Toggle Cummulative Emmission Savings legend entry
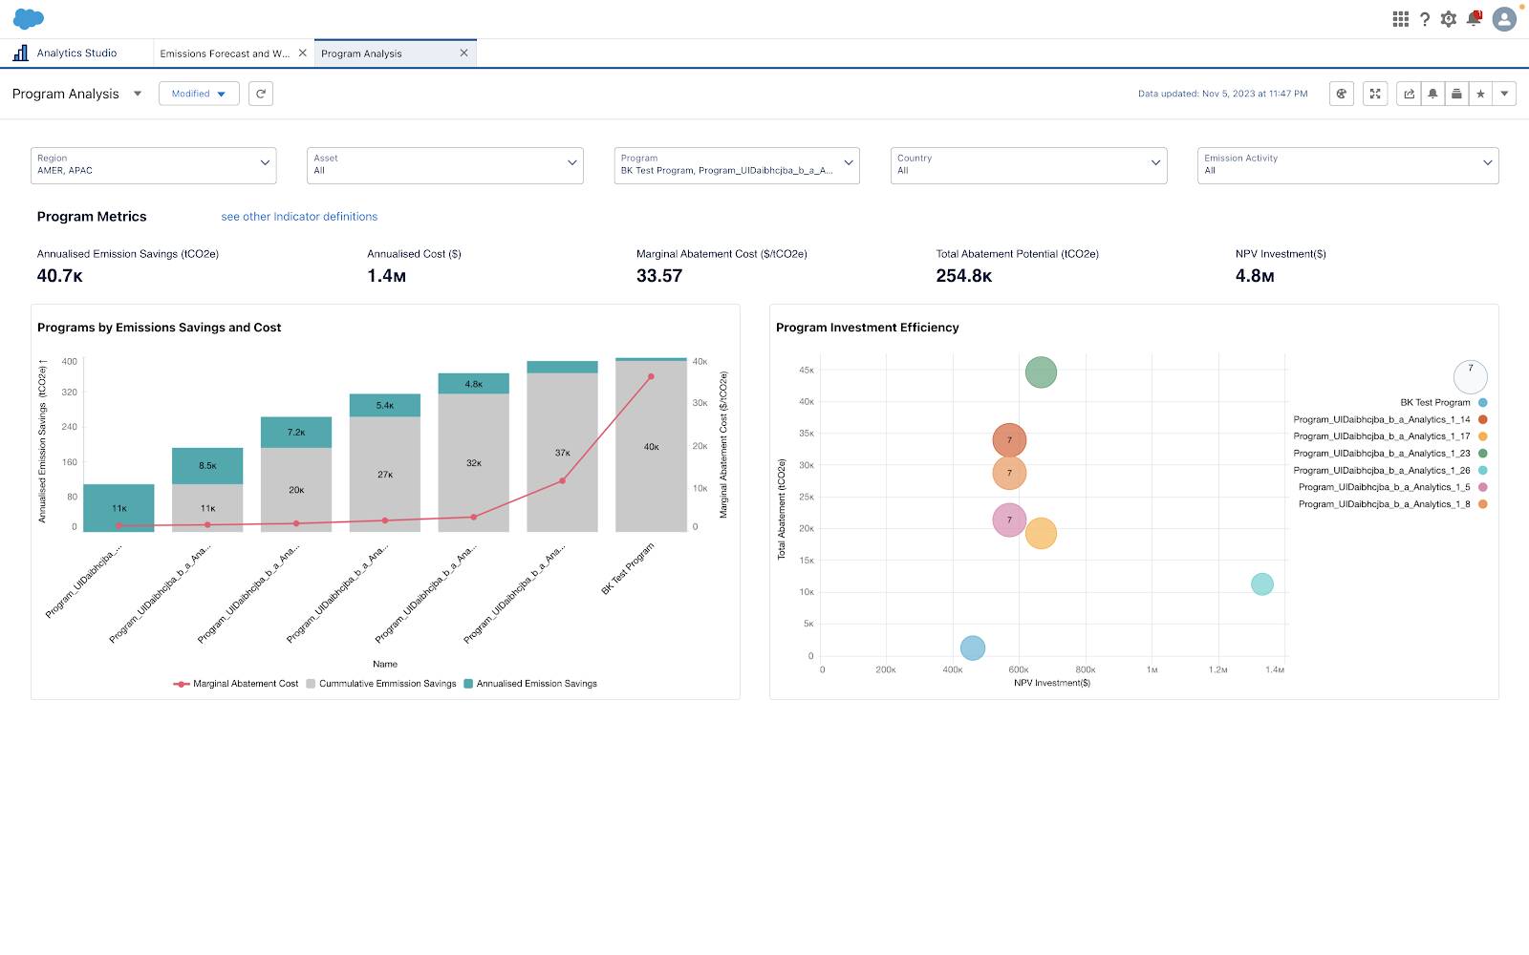The width and height of the screenshot is (1529, 955). (x=381, y=684)
